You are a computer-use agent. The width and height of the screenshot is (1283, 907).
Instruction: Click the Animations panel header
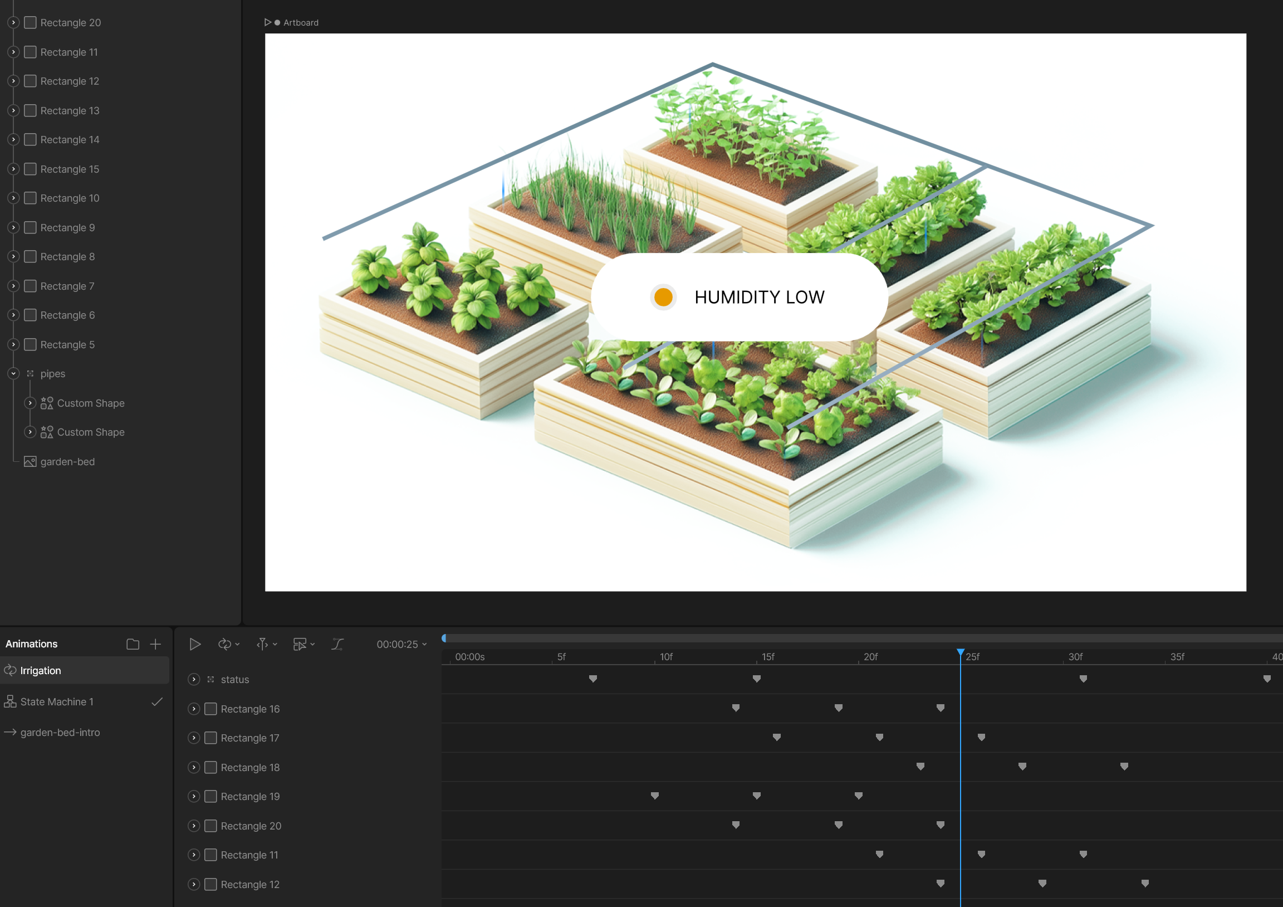point(31,644)
